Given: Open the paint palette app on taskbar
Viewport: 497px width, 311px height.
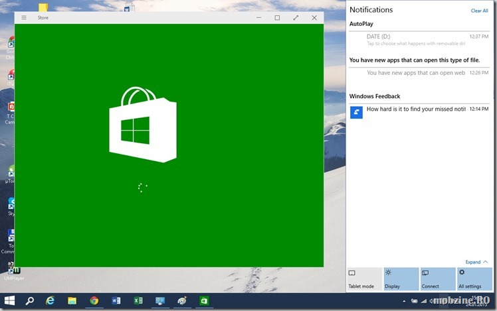Looking at the screenshot, I should (x=182, y=300).
